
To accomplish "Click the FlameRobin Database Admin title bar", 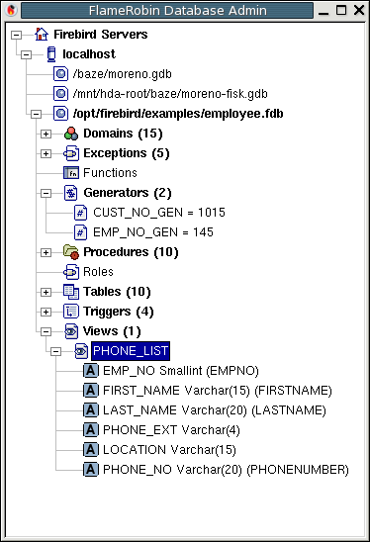I will pyautogui.click(x=167, y=10).
